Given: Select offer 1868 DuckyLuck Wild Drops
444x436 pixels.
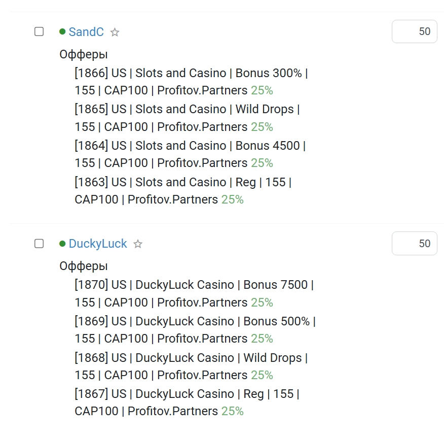Looking at the screenshot, I should tap(191, 366).
